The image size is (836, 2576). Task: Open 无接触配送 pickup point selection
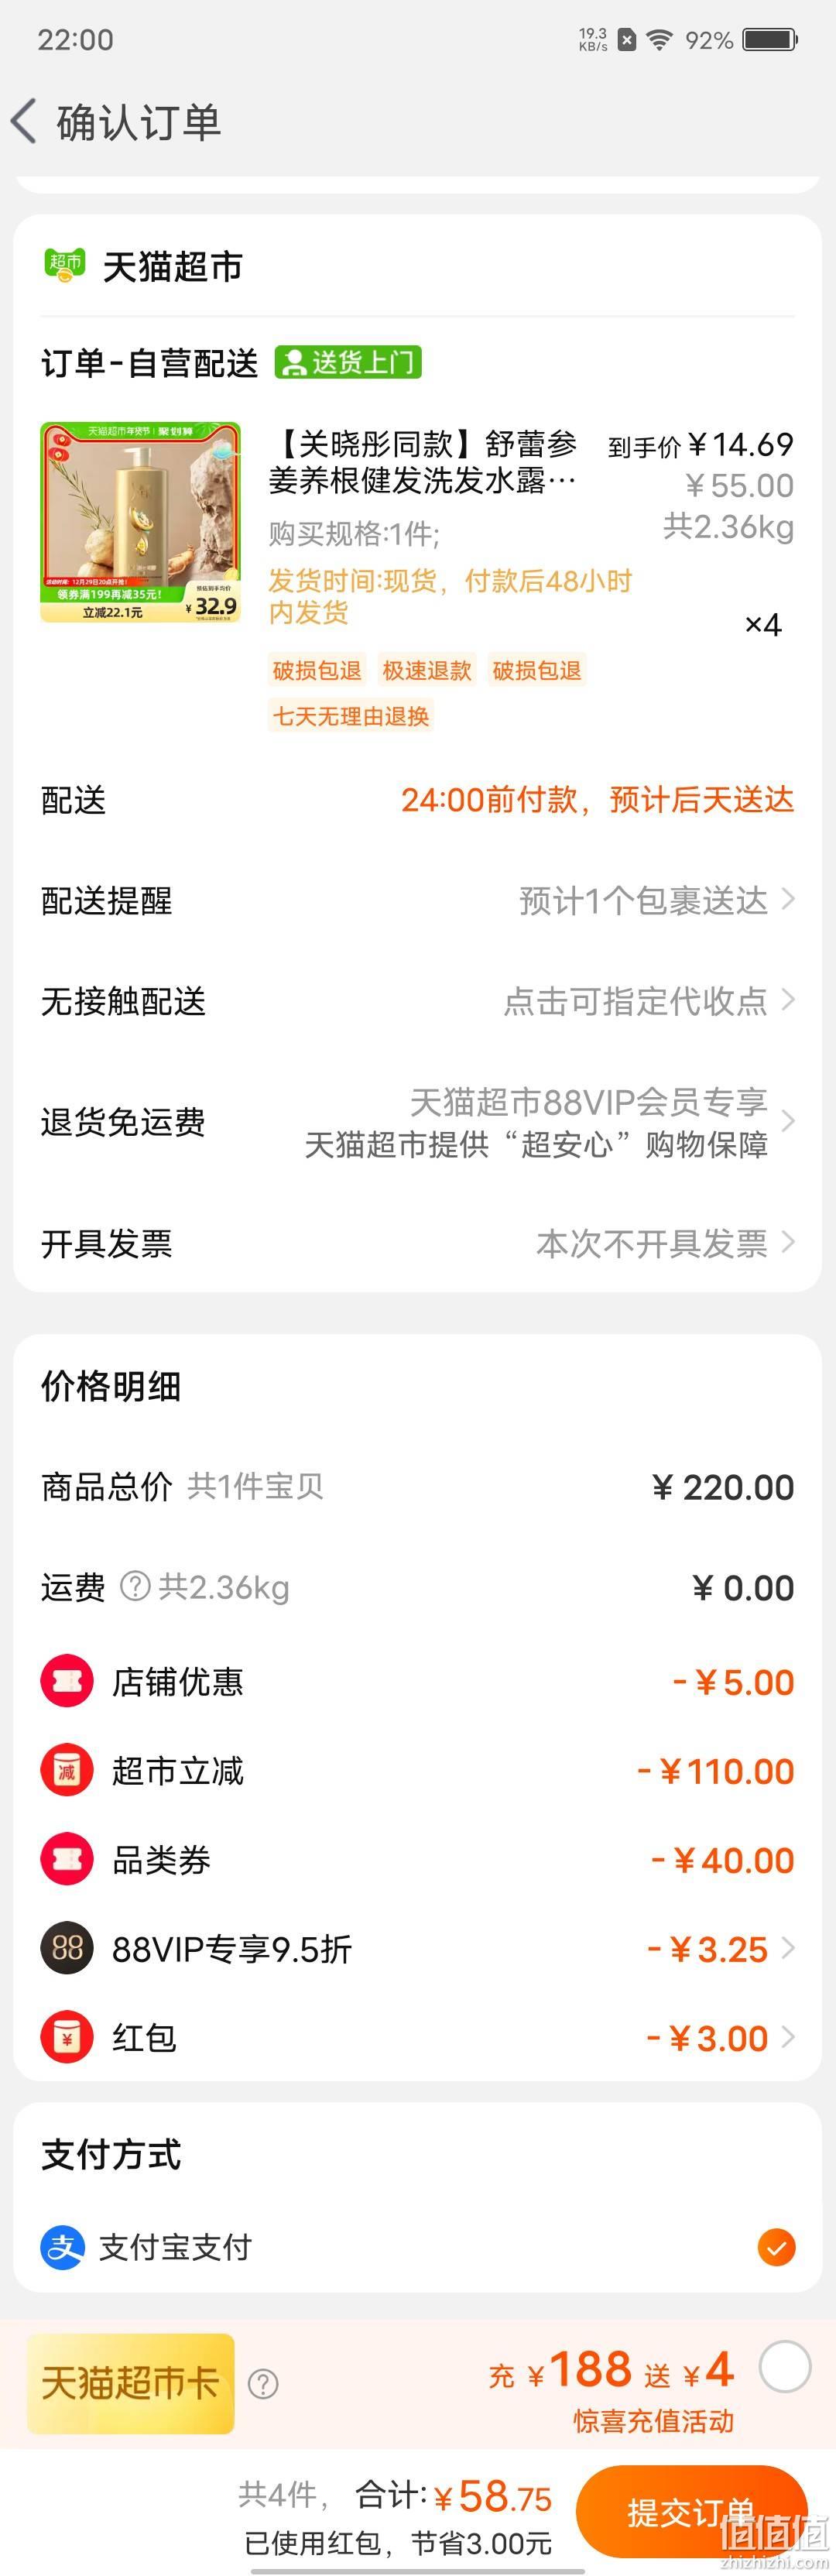(418, 1001)
